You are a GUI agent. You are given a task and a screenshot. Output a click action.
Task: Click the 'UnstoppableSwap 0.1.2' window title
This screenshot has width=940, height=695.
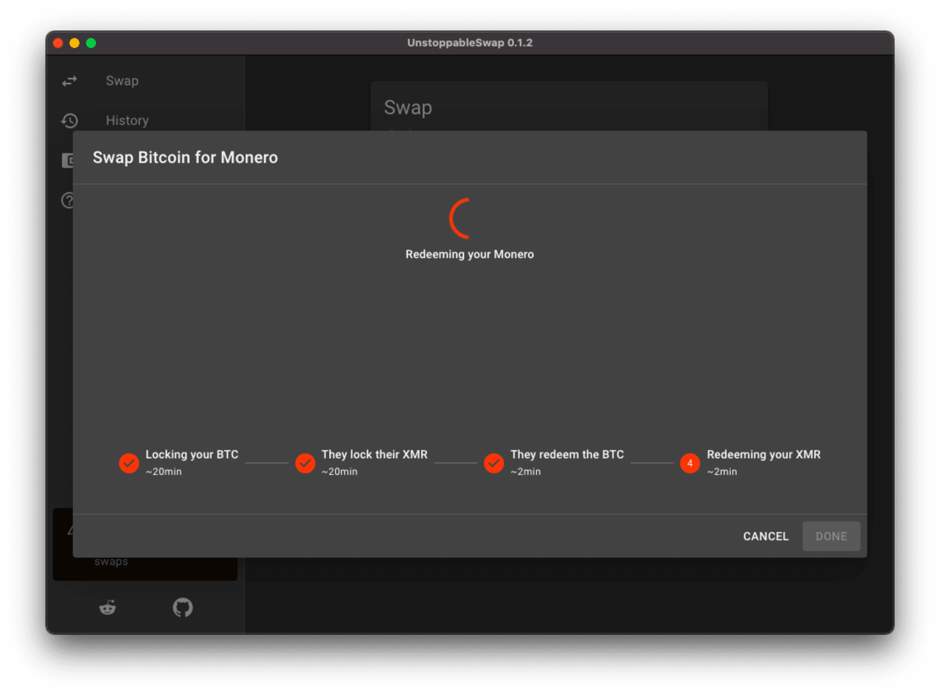[x=470, y=43]
